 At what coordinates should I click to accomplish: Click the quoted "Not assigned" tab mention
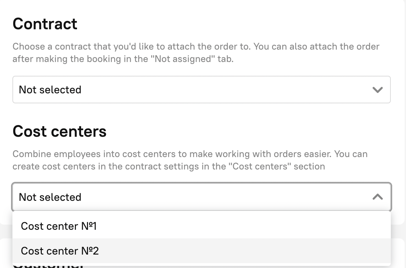[183, 59]
